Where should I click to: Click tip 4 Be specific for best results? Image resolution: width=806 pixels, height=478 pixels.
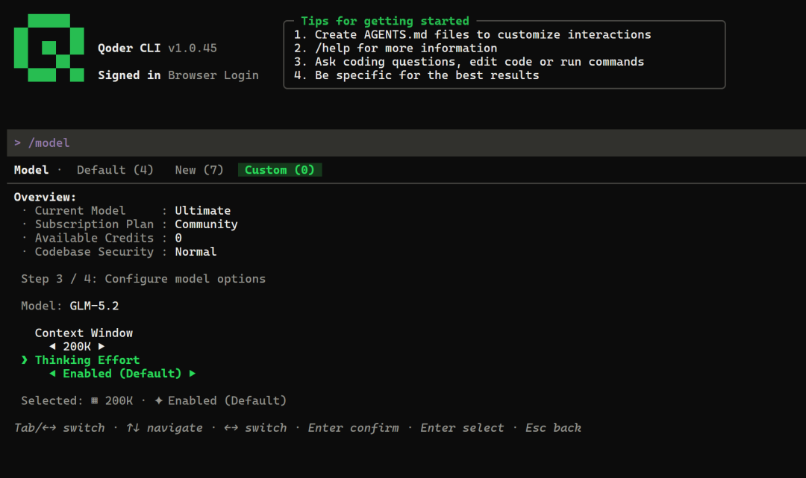416,75
